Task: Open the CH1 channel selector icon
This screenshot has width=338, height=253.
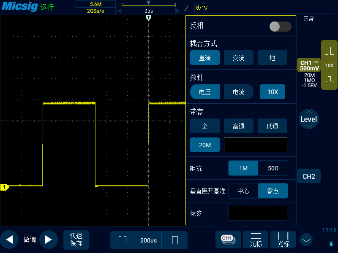Action: 228,240
